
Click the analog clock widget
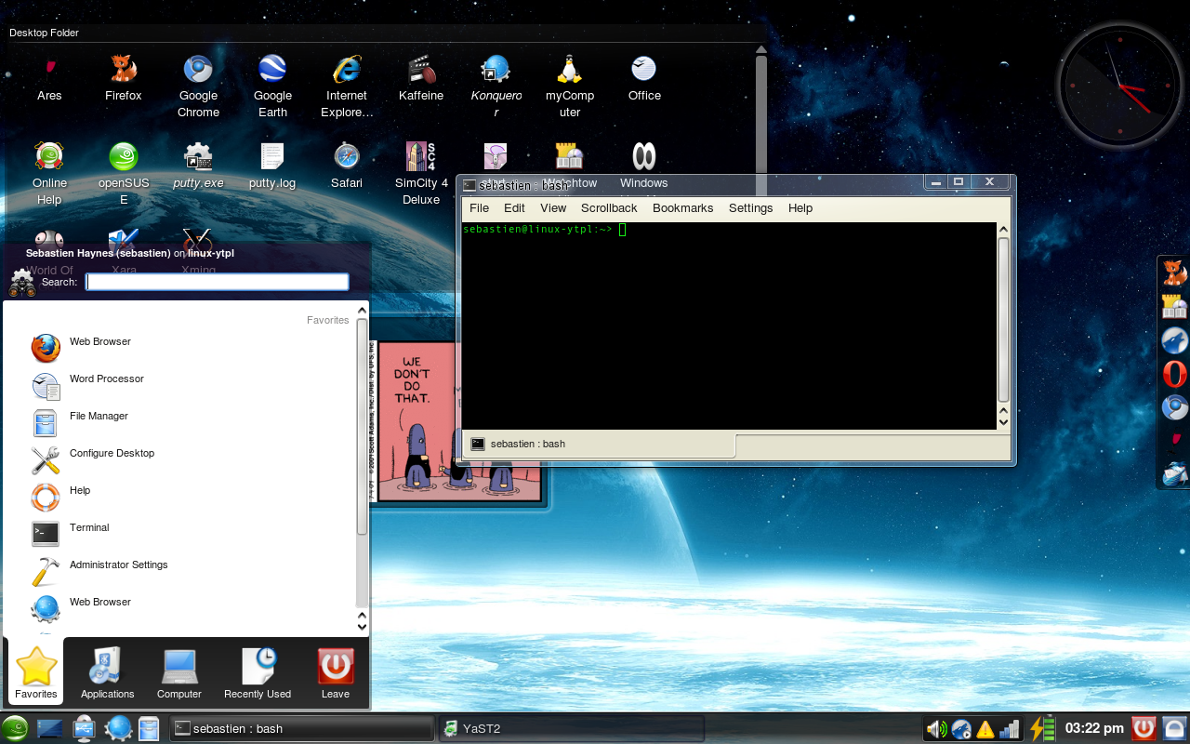coord(1118,86)
